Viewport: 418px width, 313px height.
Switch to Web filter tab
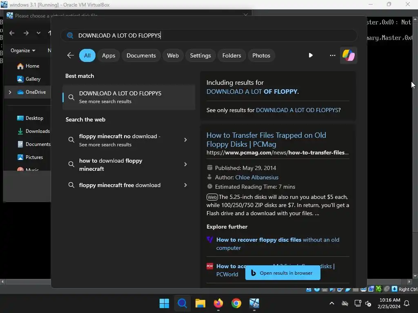(173, 55)
